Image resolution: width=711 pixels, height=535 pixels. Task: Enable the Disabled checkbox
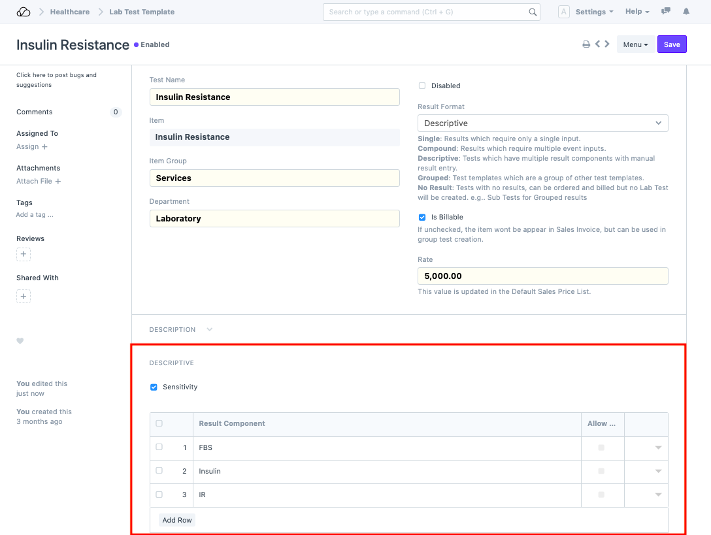click(x=422, y=86)
